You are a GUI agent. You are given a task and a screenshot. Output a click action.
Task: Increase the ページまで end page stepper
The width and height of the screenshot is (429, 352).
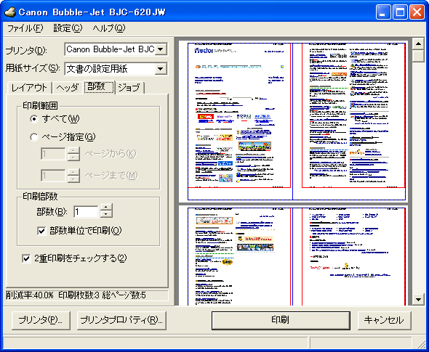[x=73, y=172]
